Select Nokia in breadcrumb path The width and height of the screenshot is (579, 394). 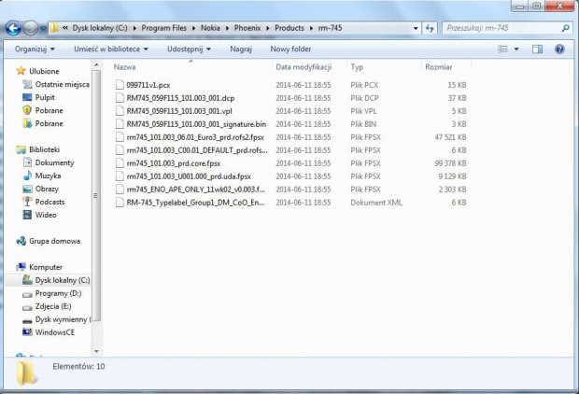210,28
